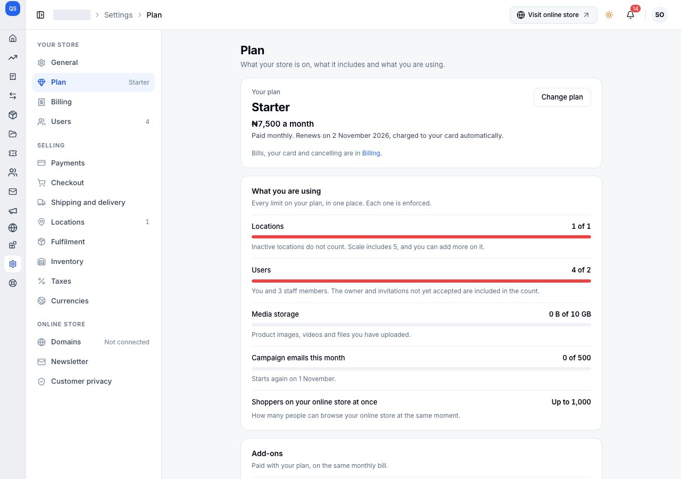The image size is (681, 479).
Task: Open General settings
Action: (x=94, y=63)
